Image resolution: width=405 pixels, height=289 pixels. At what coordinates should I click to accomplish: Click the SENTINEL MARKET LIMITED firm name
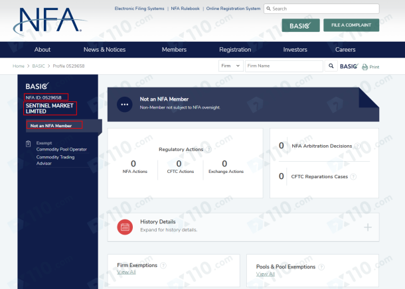(49, 109)
